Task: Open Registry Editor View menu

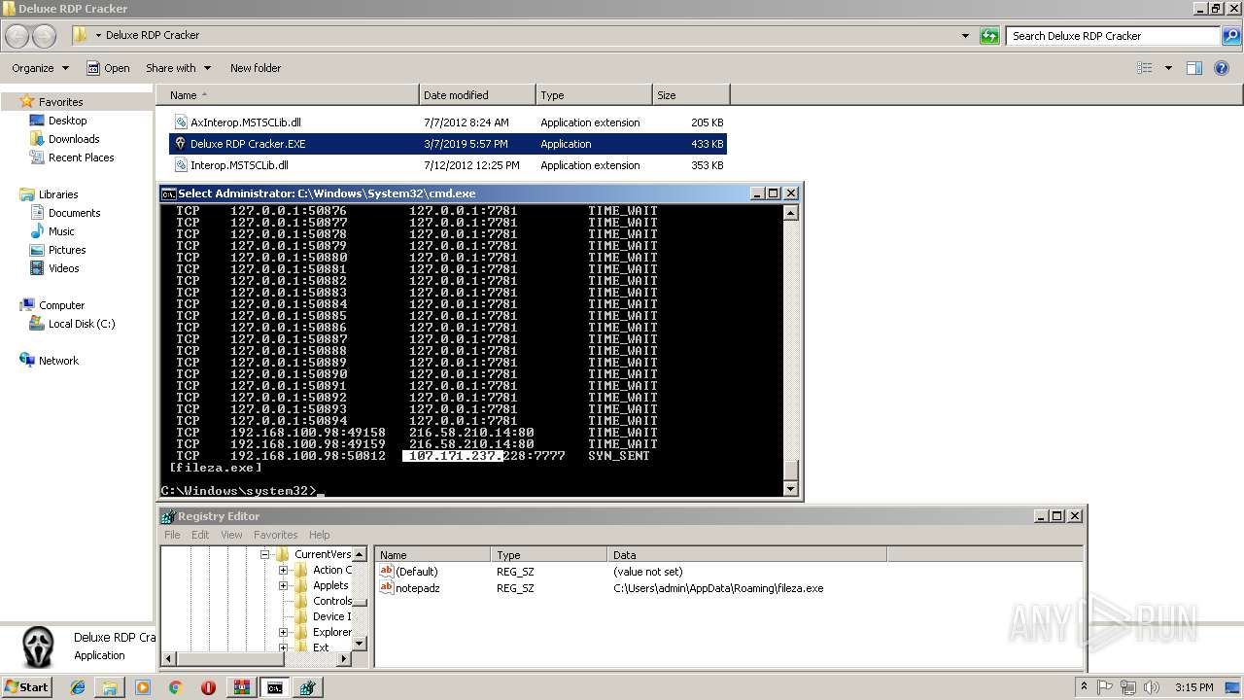Action: point(231,535)
